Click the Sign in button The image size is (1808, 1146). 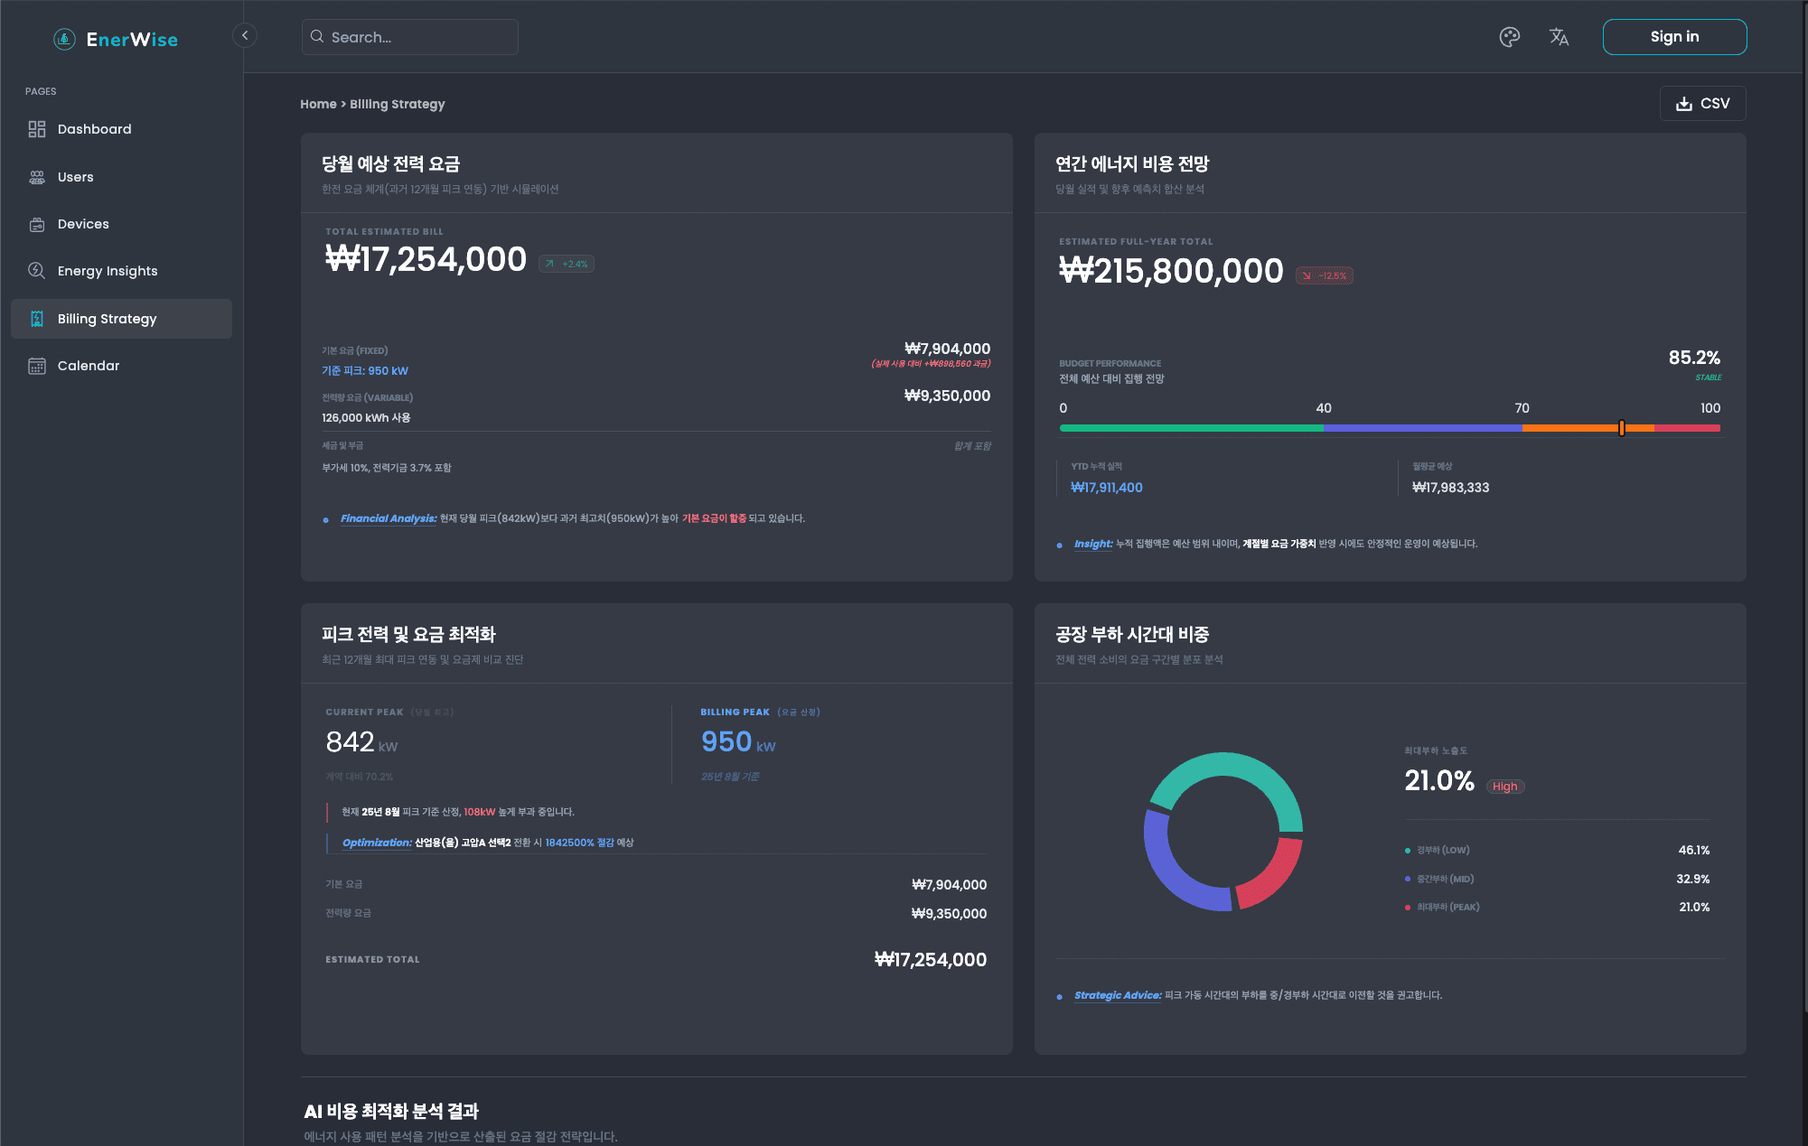pyautogui.click(x=1674, y=37)
